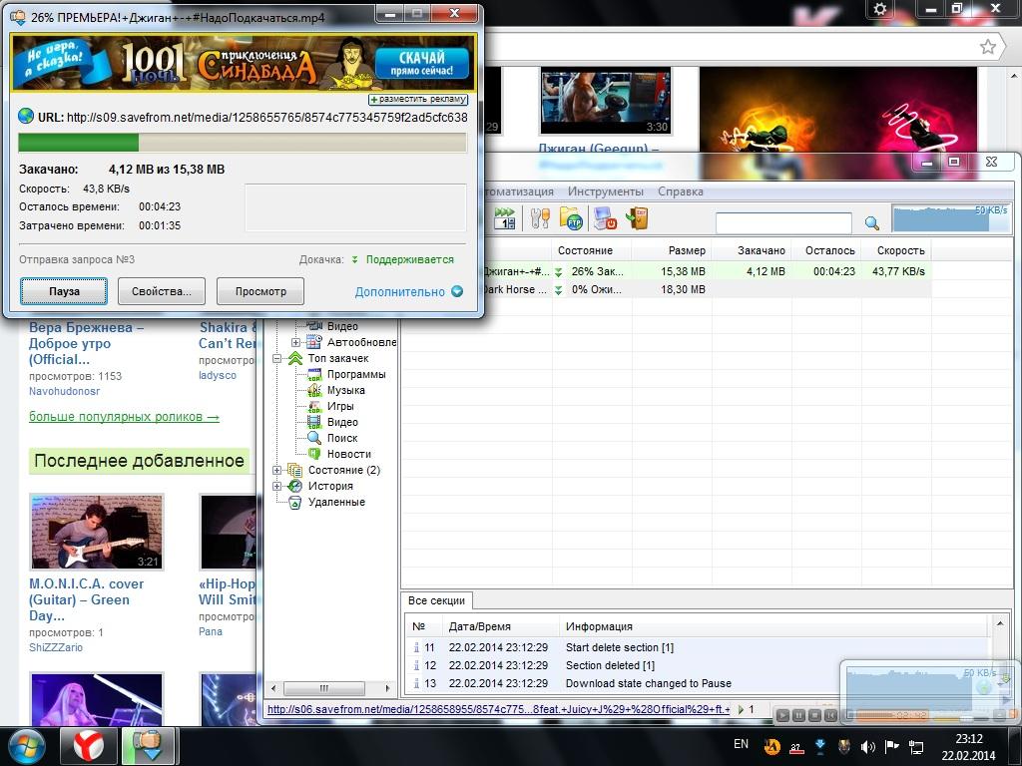This screenshot has height=766, width=1022.
Task: Expand the История tree node
Action: tap(278, 486)
